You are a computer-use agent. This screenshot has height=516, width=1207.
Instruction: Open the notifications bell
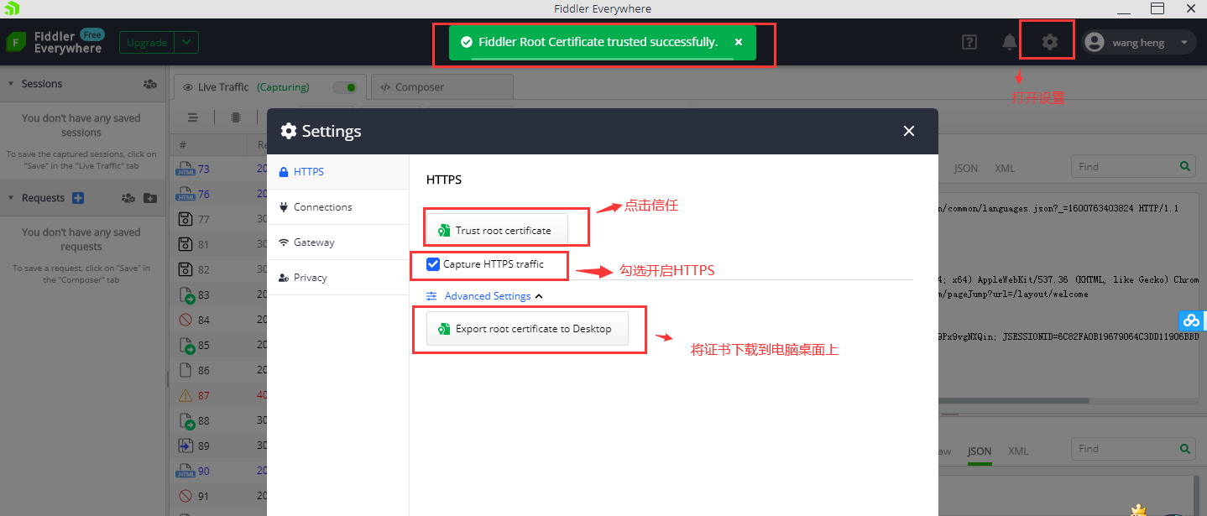[x=1010, y=42]
